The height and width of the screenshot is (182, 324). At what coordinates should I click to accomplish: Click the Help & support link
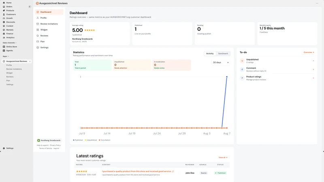[x=43, y=145]
